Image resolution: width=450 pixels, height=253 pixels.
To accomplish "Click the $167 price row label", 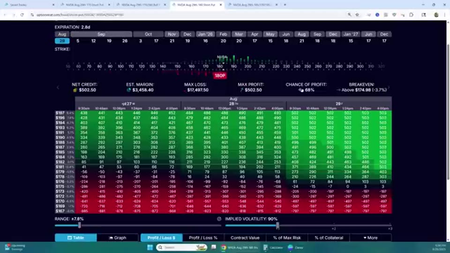I will click(x=60, y=211).
